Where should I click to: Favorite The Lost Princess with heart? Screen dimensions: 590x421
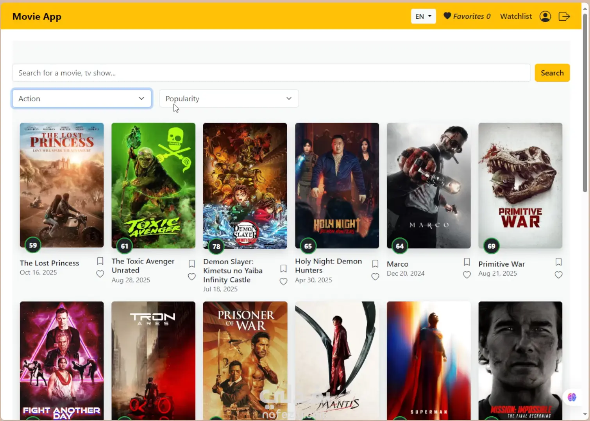100,274
